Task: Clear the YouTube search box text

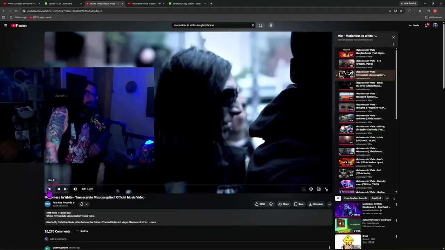Action: tap(253, 25)
